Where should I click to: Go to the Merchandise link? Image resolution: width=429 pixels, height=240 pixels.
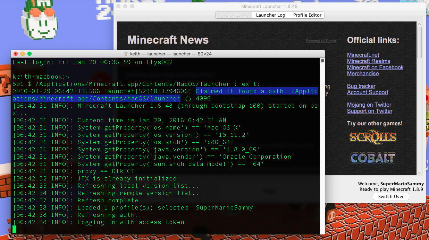pyautogui.click(x=363, y=73)
